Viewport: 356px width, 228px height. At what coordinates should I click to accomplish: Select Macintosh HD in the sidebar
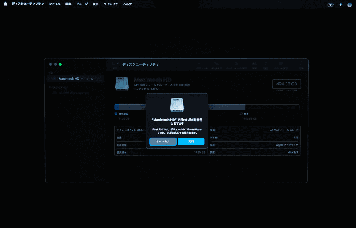tap(76, 79)
